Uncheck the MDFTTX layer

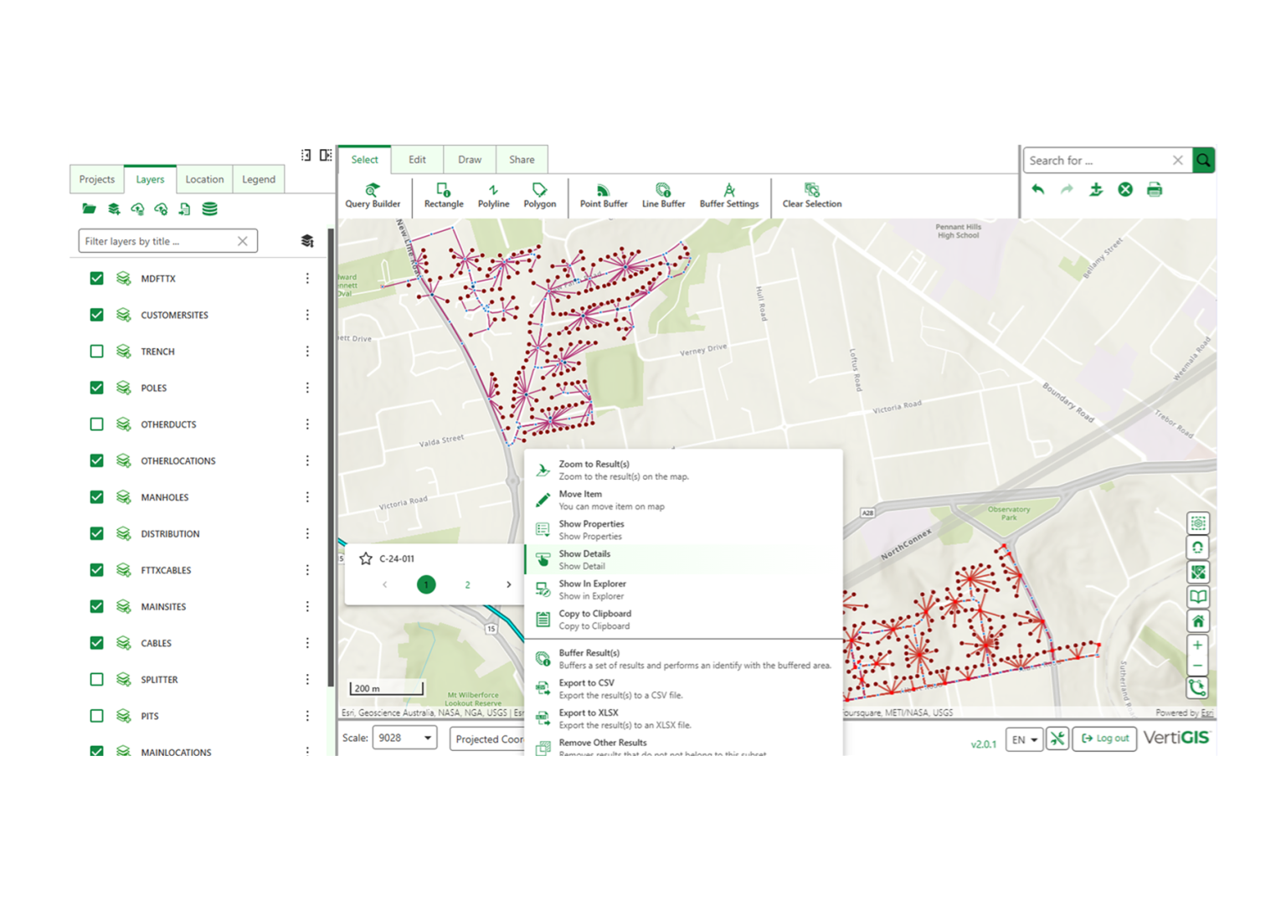pos(97,279)
